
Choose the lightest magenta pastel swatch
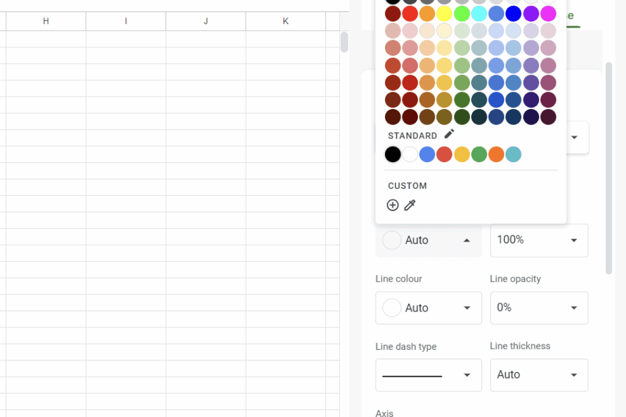point(548,31)
